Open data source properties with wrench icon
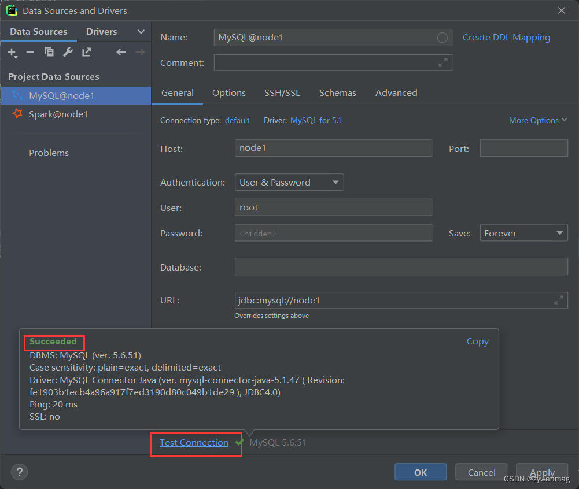 click(68, 53)
